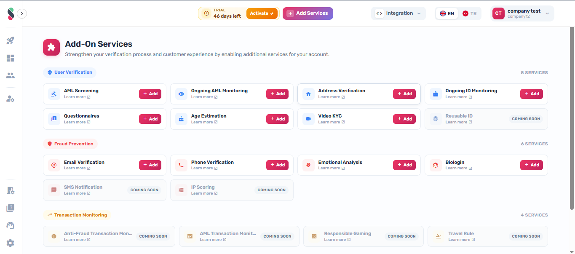575x254 pixels.
Task: Switch language to EN
Action: pos(447,13)
